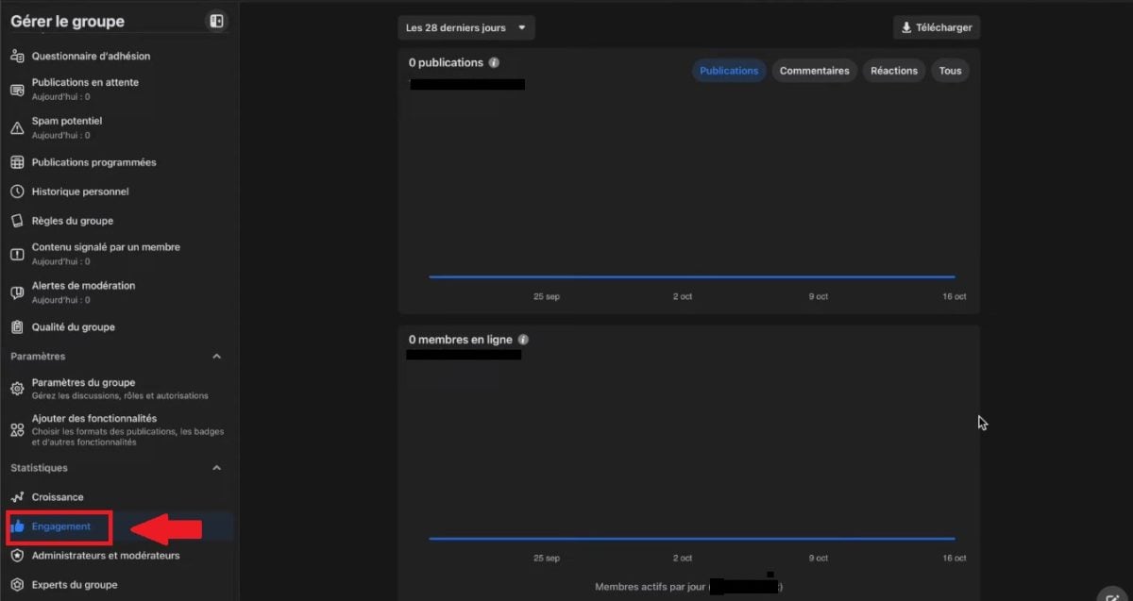1133x601 pixels.
Task: Select the Publications tab
Action: (x=729, y=71)
